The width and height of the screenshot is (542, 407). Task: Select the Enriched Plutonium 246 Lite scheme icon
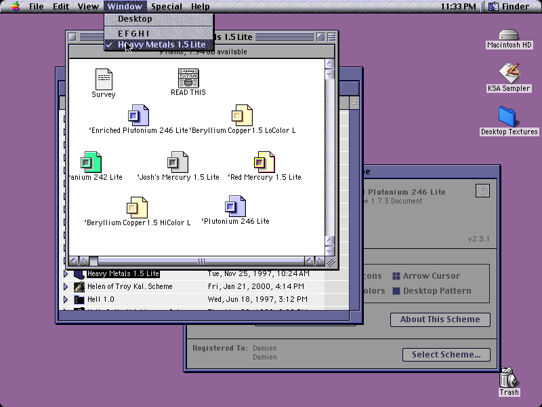point(138,115)
